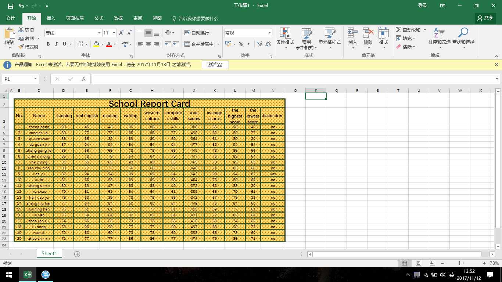The height and width of the screenshot is (282, 502).
Task: Apply percent style to the cell
Action: 241,44
